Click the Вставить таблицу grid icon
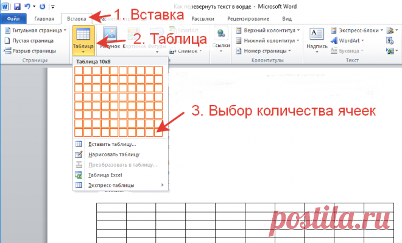The width and height of the screenshot is (402, 243). tap(79, 144)
